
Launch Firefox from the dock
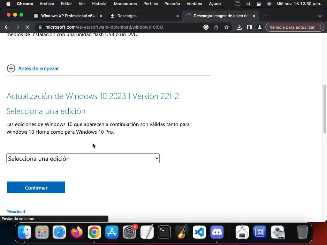coord(77,232)
